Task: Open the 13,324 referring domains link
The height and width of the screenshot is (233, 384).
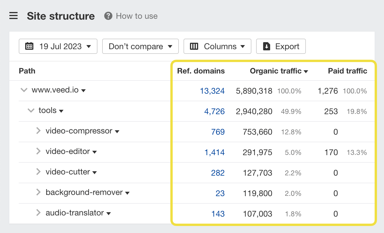Action: tap(212, 91)
